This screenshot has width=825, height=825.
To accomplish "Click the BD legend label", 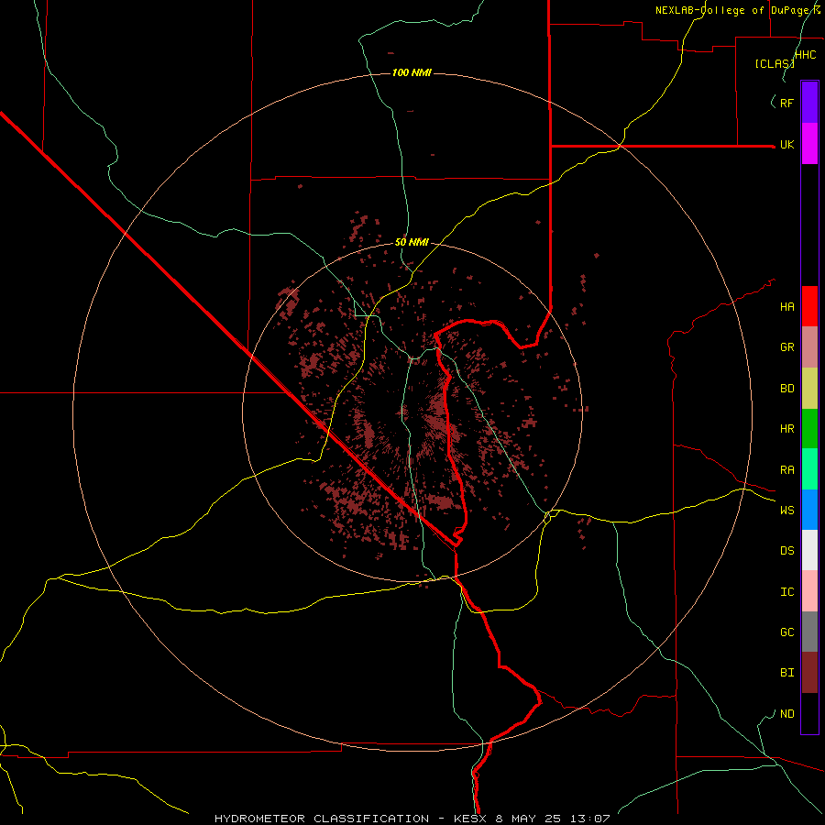I will coord(786,389).
